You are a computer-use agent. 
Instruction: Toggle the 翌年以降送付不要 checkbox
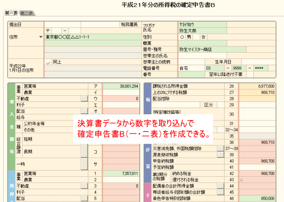click(x=250, y=74)
